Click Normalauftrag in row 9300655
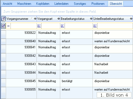The height and width of the screenshot is (99, 133). 47,89
